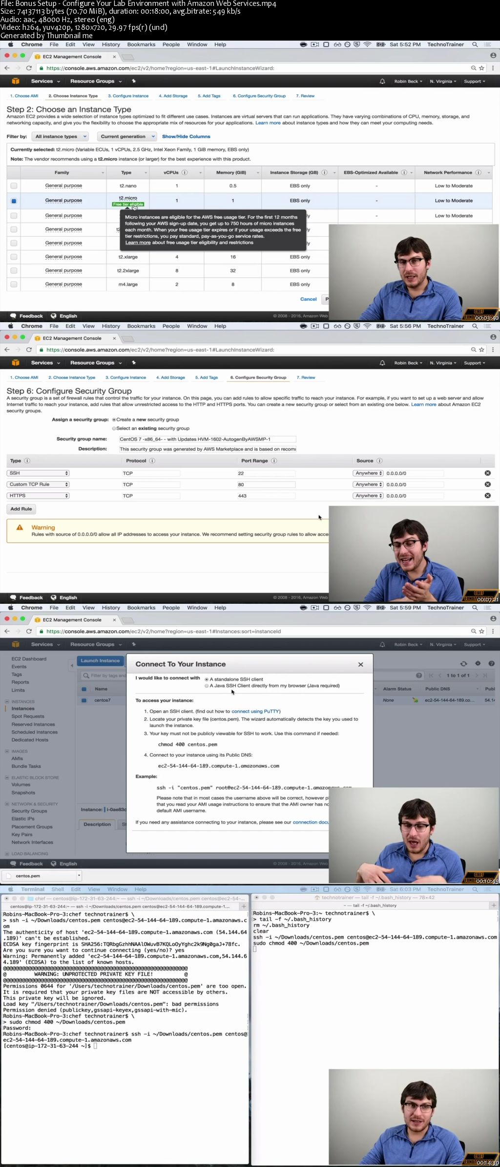The image size is (500, 1167).
Task: Click Cancel on Choose Instance Type page
Action: point(308,299)
